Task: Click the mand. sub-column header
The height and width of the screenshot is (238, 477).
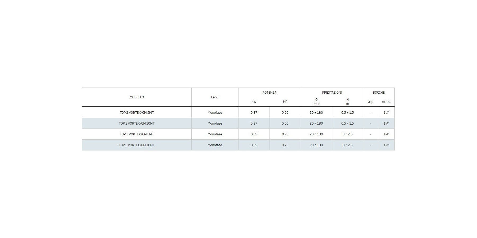Action: [386, 102]
